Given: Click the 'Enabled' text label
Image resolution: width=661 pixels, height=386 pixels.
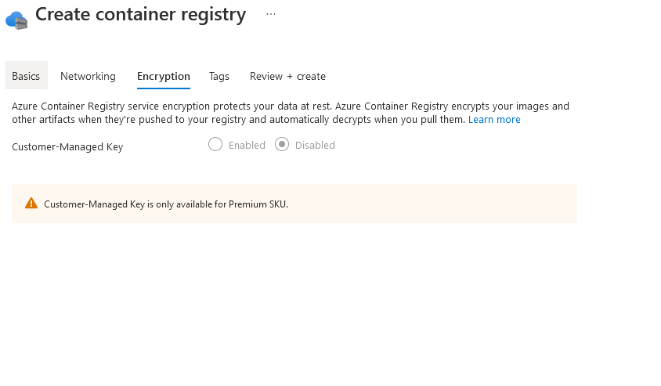Looking at the screenshot, I should point(247,146).
